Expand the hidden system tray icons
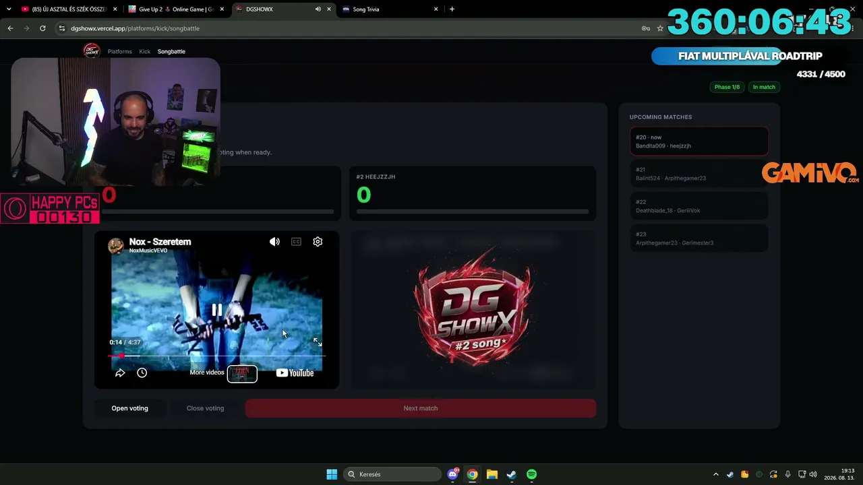This screenshot has width=863, height=485. 716,474
